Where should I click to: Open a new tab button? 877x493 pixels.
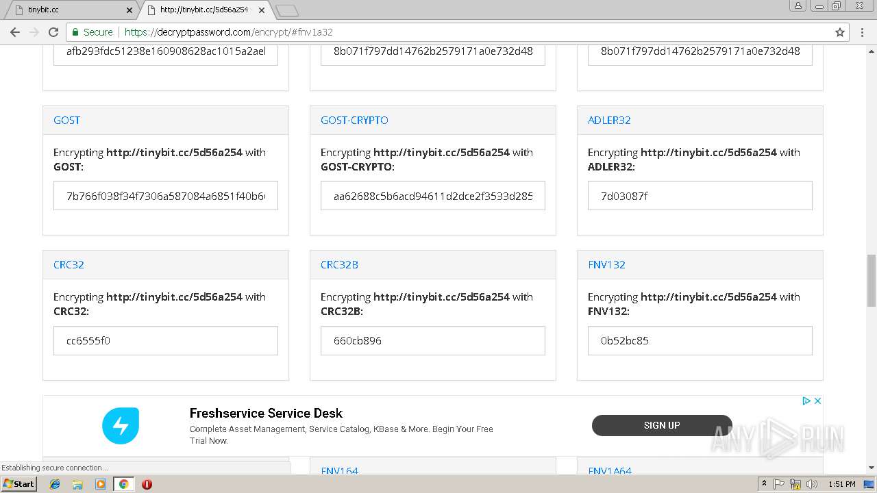[286, 10]
